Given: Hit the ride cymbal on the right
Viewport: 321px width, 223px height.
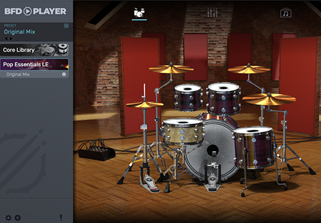Looking at the screenshot, I should point(268,99).
